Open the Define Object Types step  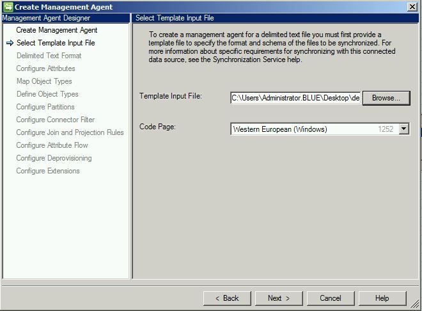[x=47, y=94]
